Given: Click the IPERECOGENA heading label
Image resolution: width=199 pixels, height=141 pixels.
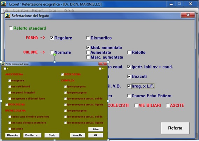Looking at the screenshot, I should 15,111.
